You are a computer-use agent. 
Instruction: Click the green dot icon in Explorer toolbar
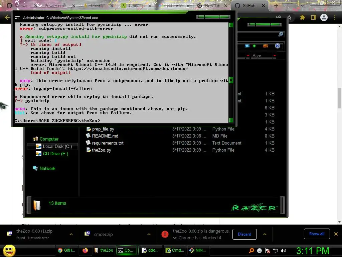(x=254, y=46)
